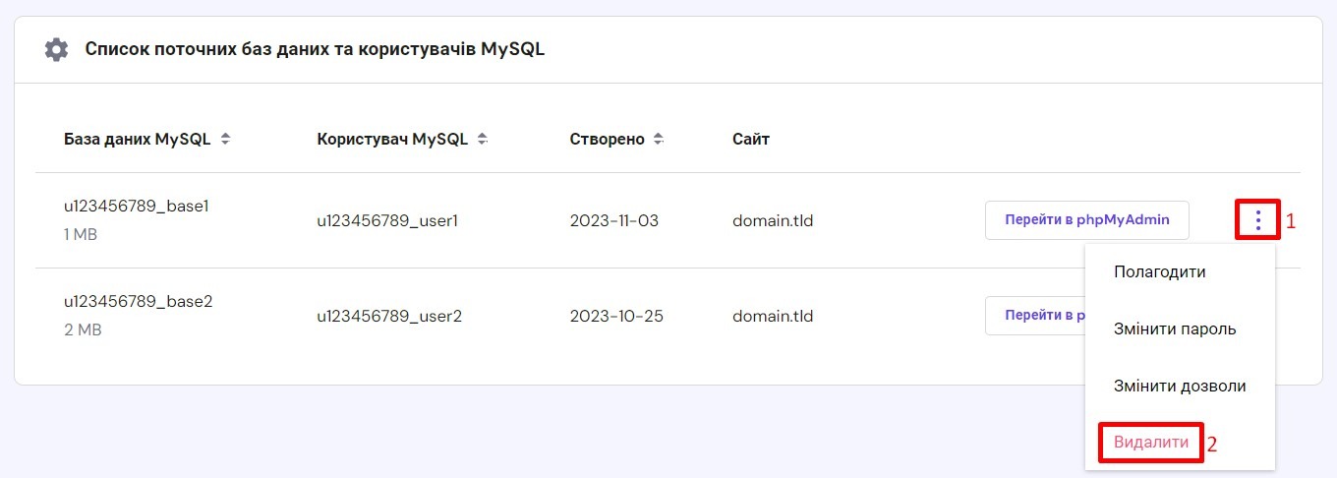Sort by Створено column arrows
The image size is (1337, 478).
(x=659, y=140)
